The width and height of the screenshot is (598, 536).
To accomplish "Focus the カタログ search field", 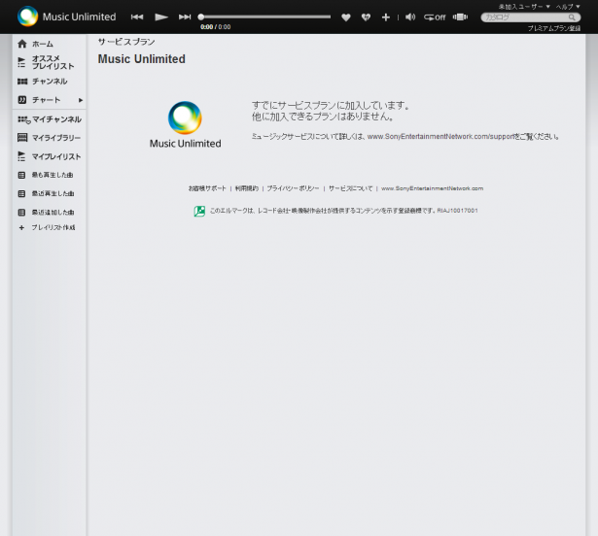I will pos(524,17).
